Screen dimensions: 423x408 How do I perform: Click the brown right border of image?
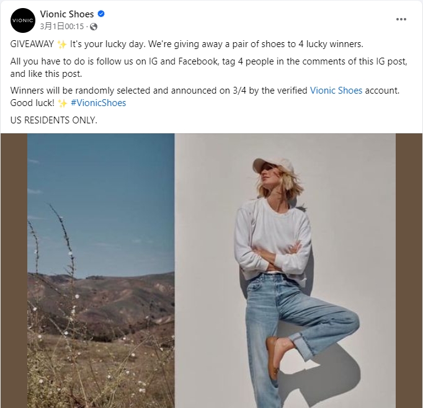pos(409,271)
